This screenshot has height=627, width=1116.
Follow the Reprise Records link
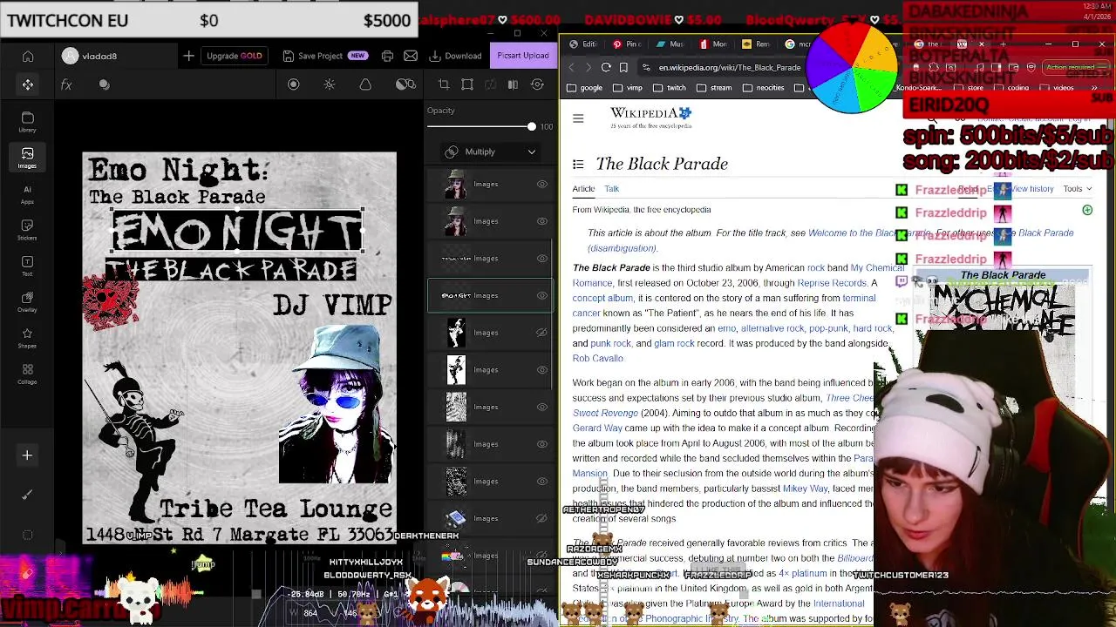(831, 283)
